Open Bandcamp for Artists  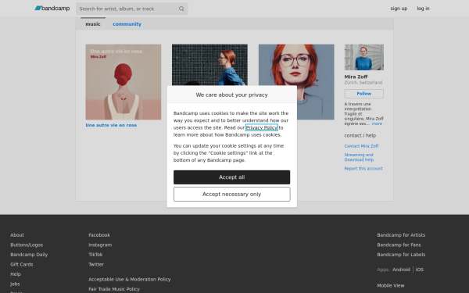[x=401, y=235]
